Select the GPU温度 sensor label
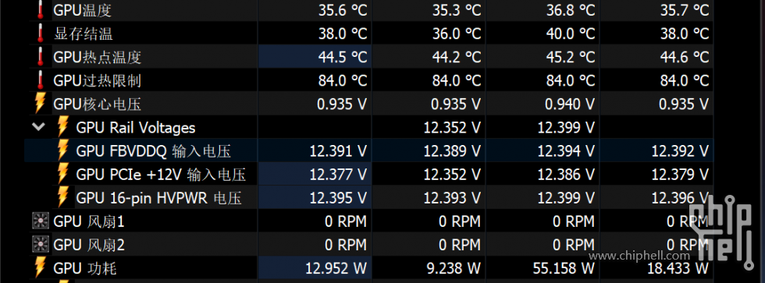765x283 pixels. (83, 9)
